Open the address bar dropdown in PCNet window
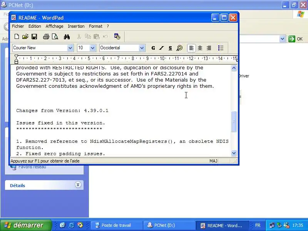The image size is (308, 231). [x=283, y=39]
